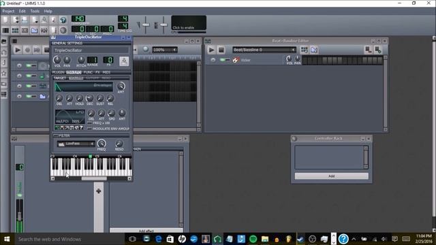The image size is (436, 245).
Task: Add steps icon in Beat+Bassline Editor
Action: coord(378,50)
